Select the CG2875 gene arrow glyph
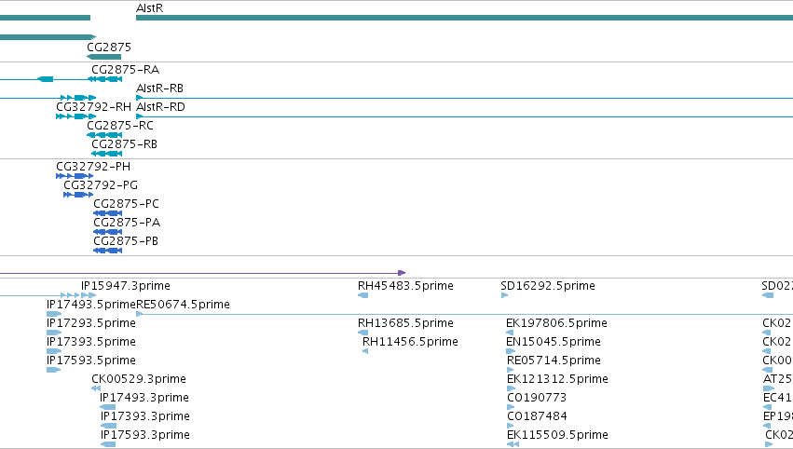The width and height of the screenshot is (793, 449). 103,57
